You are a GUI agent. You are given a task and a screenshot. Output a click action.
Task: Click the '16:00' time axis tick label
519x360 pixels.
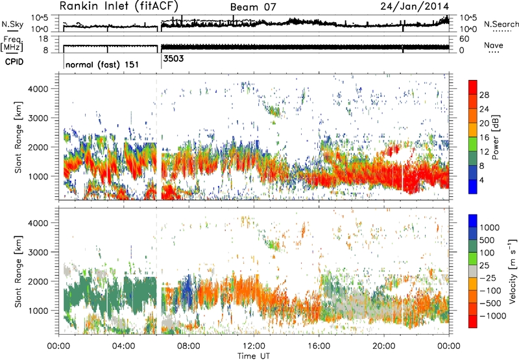coord(319,346)
